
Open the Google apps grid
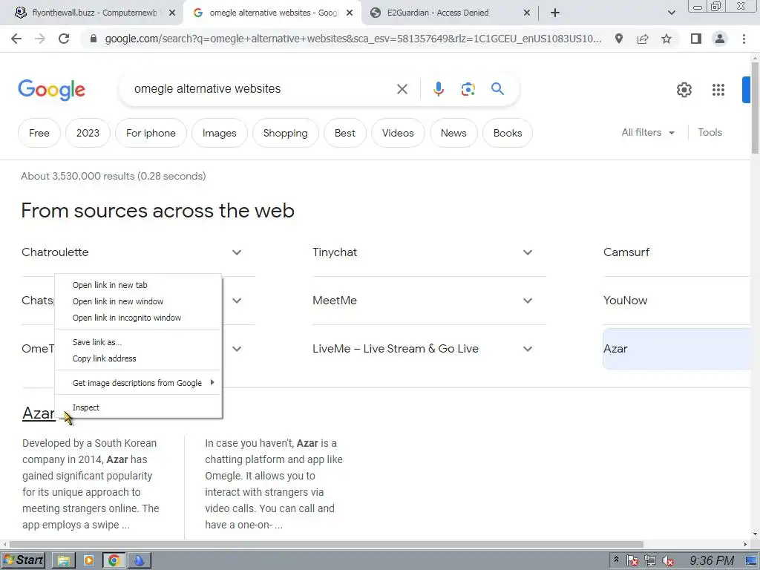718,90
